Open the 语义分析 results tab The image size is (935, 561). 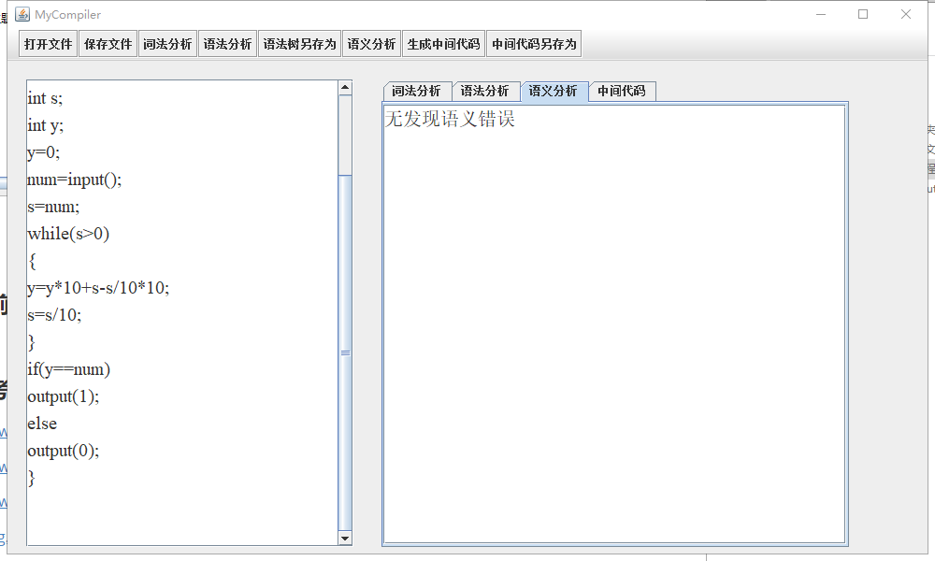[554, 91]
